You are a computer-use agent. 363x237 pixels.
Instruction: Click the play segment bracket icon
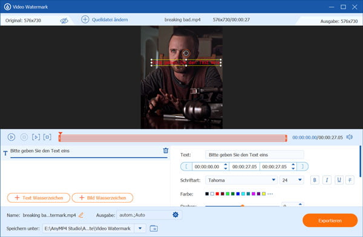point(36,137)
